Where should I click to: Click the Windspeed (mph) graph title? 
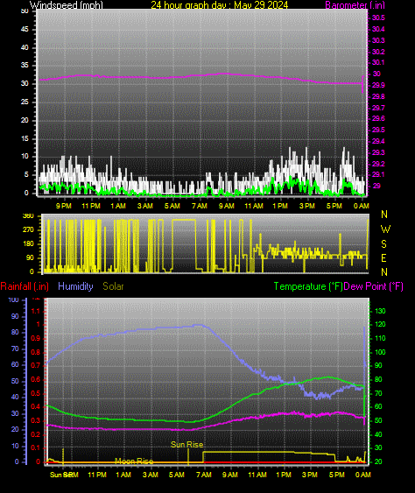tap(66, 4)
